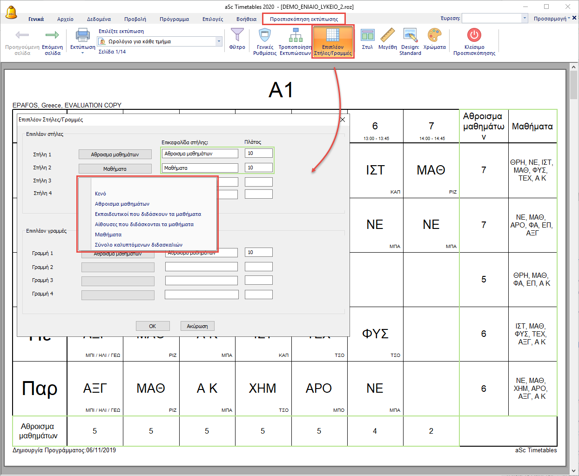Open the print modification icon
Viewport: 579px width, 476px height.
pos(296,35)
